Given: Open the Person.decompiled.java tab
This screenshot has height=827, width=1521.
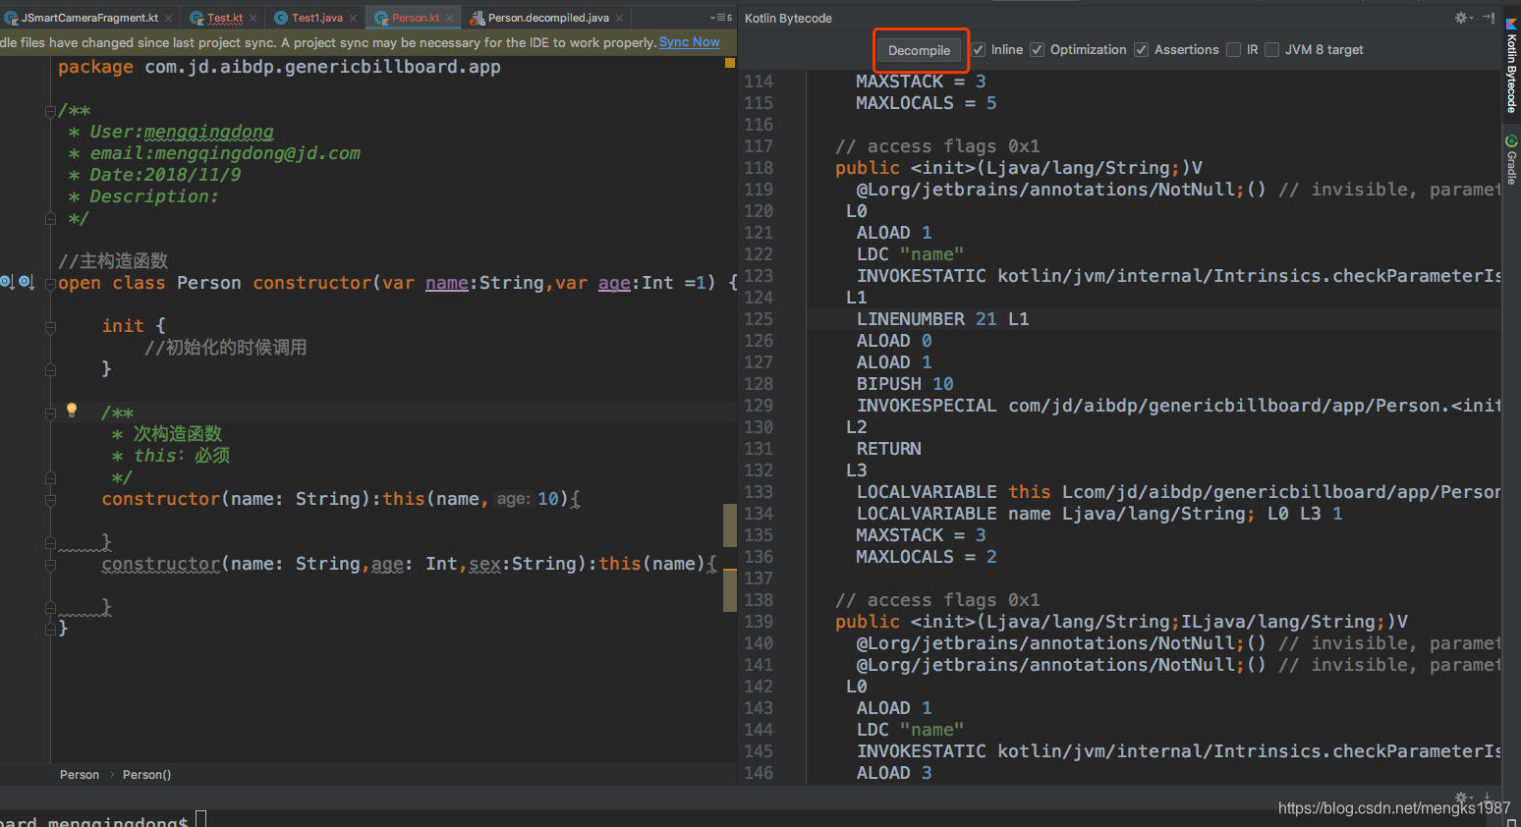Looking at the screenshot, I should coord(548,18).
